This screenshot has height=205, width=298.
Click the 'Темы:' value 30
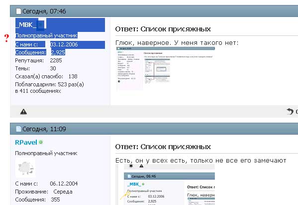tap(53, 68)
